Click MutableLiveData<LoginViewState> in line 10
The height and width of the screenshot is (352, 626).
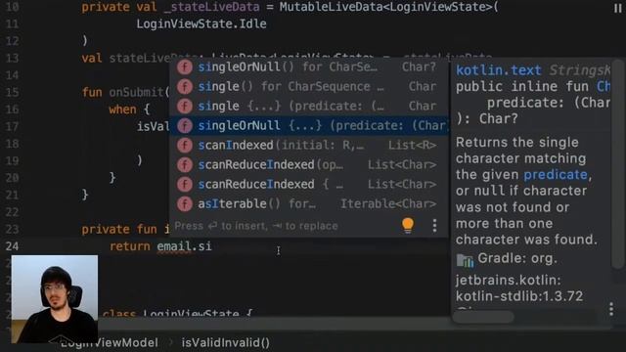tap(384, 7)
